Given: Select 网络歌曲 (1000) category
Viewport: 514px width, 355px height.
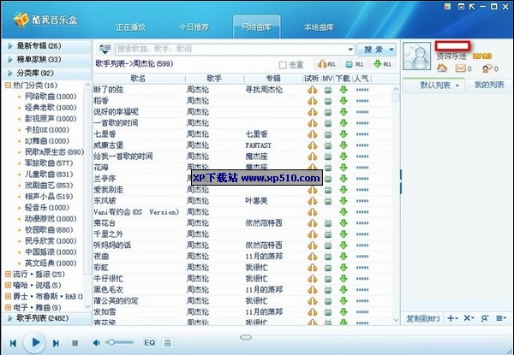Looking at the screenshot, I should click(x=51, y=97).
